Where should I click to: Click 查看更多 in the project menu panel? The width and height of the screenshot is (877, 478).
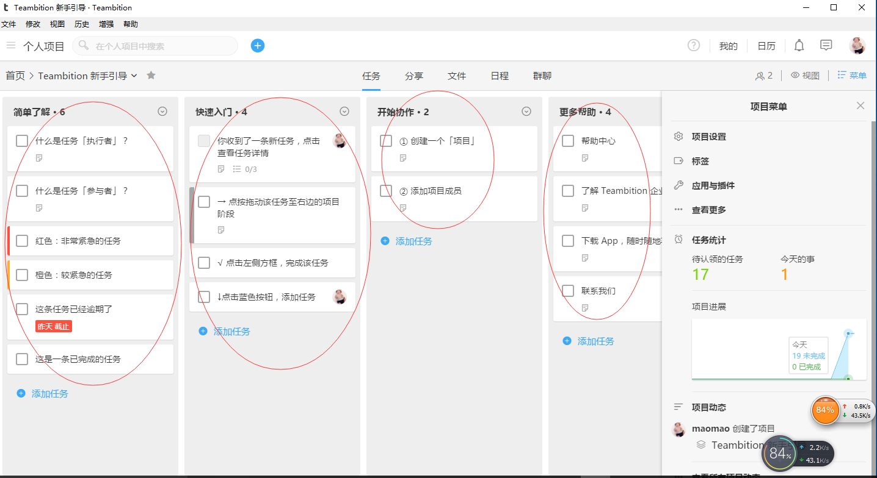click(x=708, y=210)
